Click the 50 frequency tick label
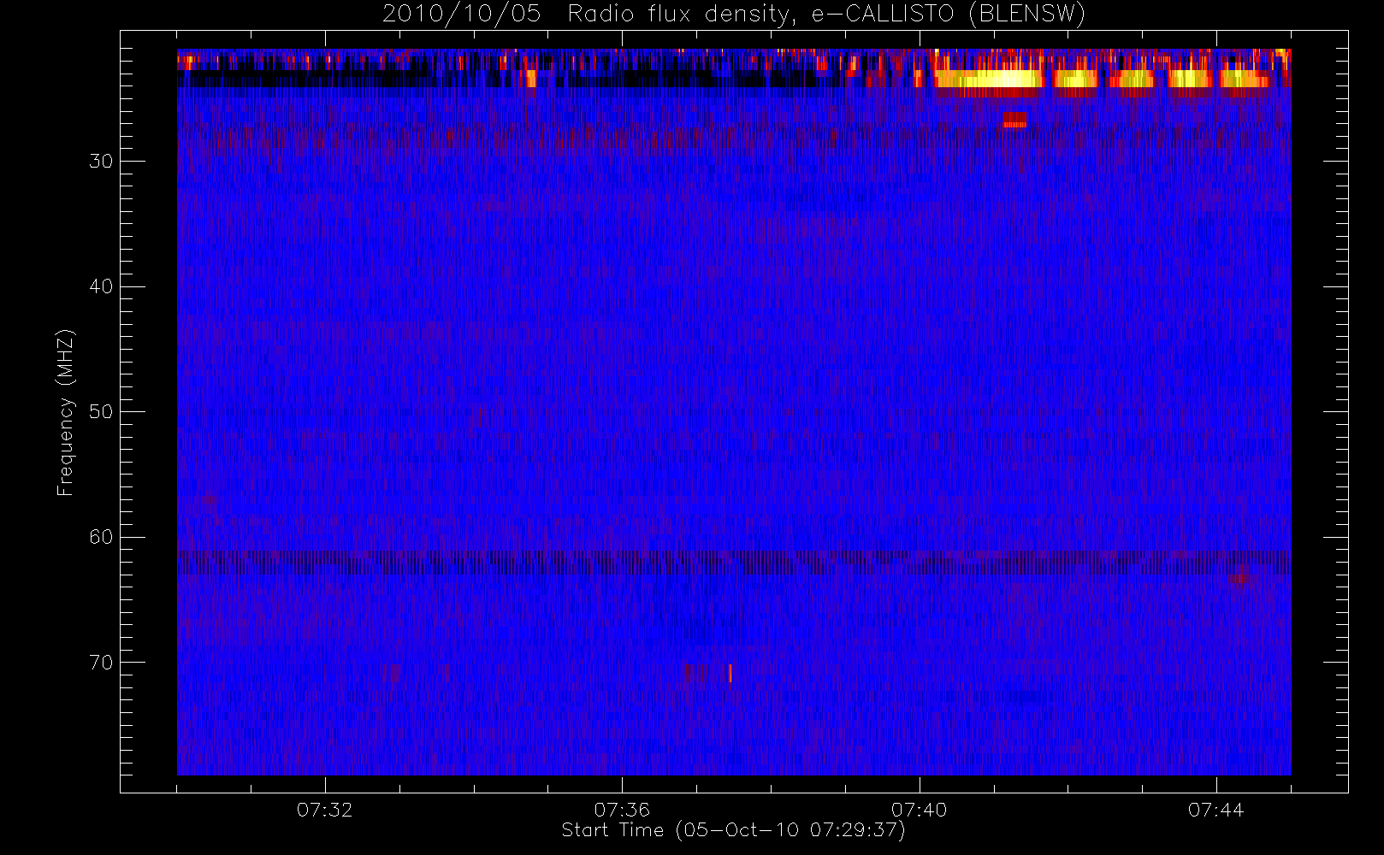 (101, 412)
